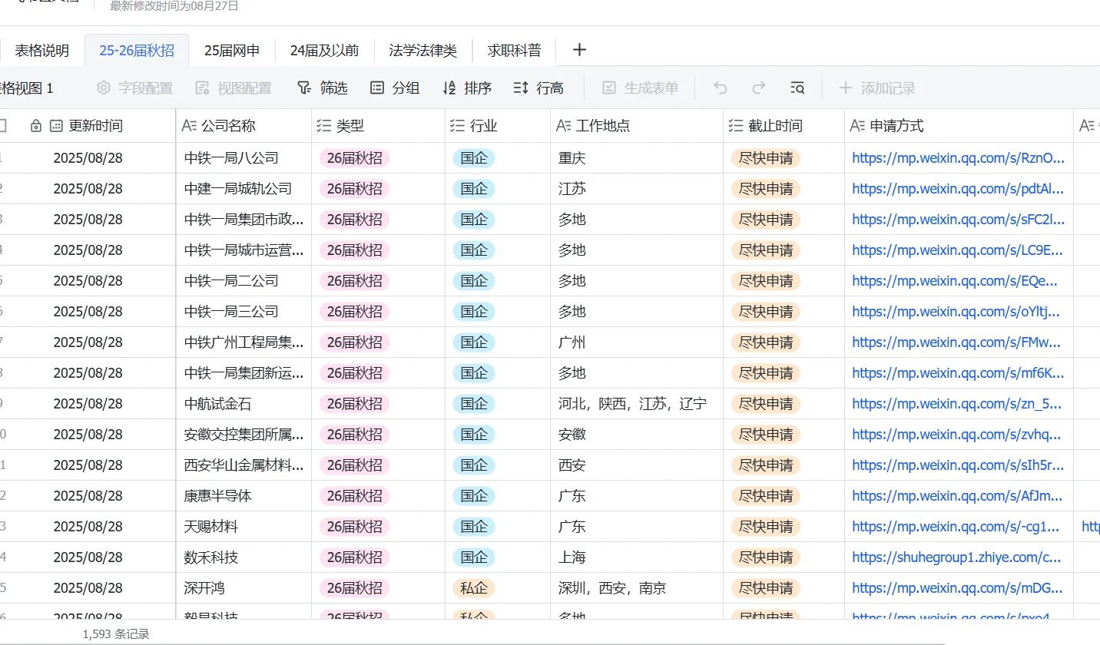
Task: Open the 法学法律类 tab
Action: coord(423,51)
